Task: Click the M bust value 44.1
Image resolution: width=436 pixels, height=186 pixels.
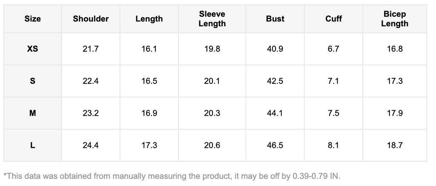Action: [275, 113]
